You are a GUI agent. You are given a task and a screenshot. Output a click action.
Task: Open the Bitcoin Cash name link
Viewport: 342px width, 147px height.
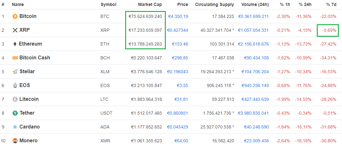35,57
